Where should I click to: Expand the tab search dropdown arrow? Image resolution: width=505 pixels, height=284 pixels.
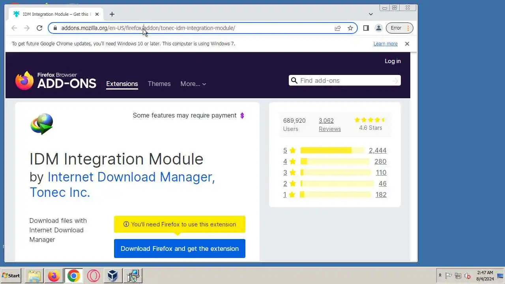pyautogui.click(x=370, y=14)
